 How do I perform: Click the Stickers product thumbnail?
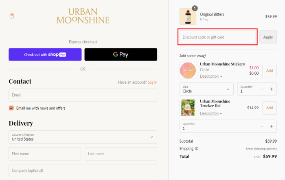(x=188, y=71)
